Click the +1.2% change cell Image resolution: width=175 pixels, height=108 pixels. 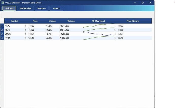point(52,26)
